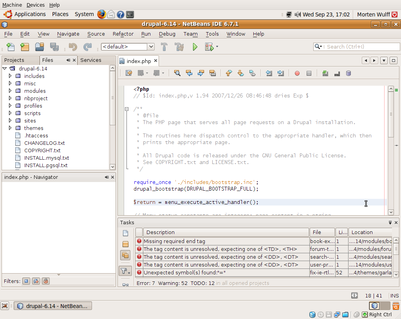The image size is (401, 319).
Task: Click the Comment icon in editor toolbar
Action: click(325, 74)
